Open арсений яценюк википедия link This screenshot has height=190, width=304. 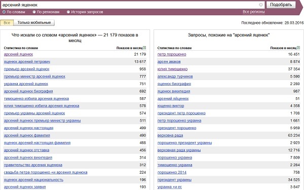pos(28,158)
